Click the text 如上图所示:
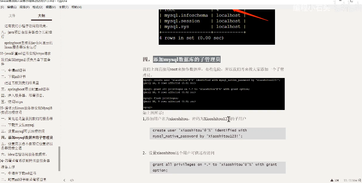362x183 pixels. [x=153, y=113]
